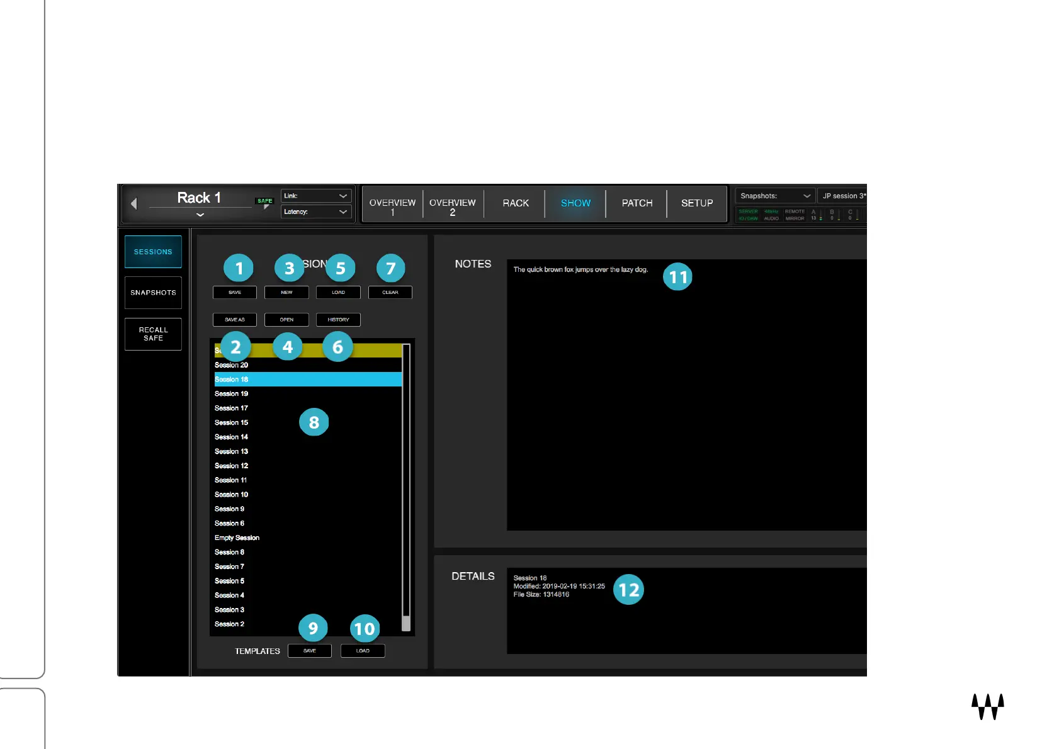Select Empty Session in the list

click(308, 538)
